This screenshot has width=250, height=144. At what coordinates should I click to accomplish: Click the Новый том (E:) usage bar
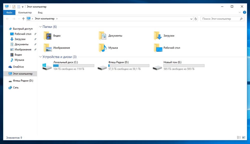pyautogui.click(x=184, y=66)
